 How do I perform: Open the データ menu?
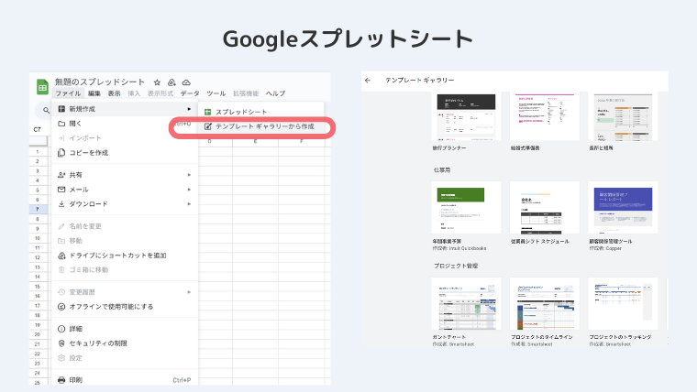tap(190, 93)
